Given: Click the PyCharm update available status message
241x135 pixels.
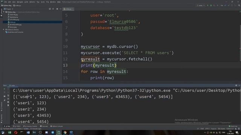Looking at the screenshot, I should click(x=22, y=129).
